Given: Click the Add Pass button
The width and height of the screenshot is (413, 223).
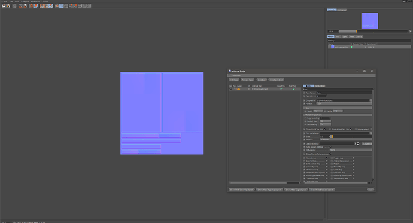Looking at the screenshot, I should 234,80.
